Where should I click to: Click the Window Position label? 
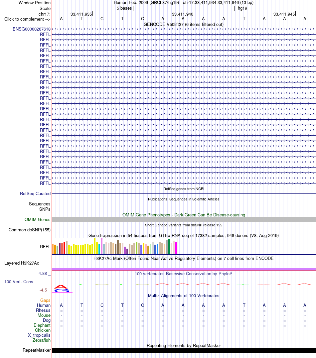click(35, 3)
